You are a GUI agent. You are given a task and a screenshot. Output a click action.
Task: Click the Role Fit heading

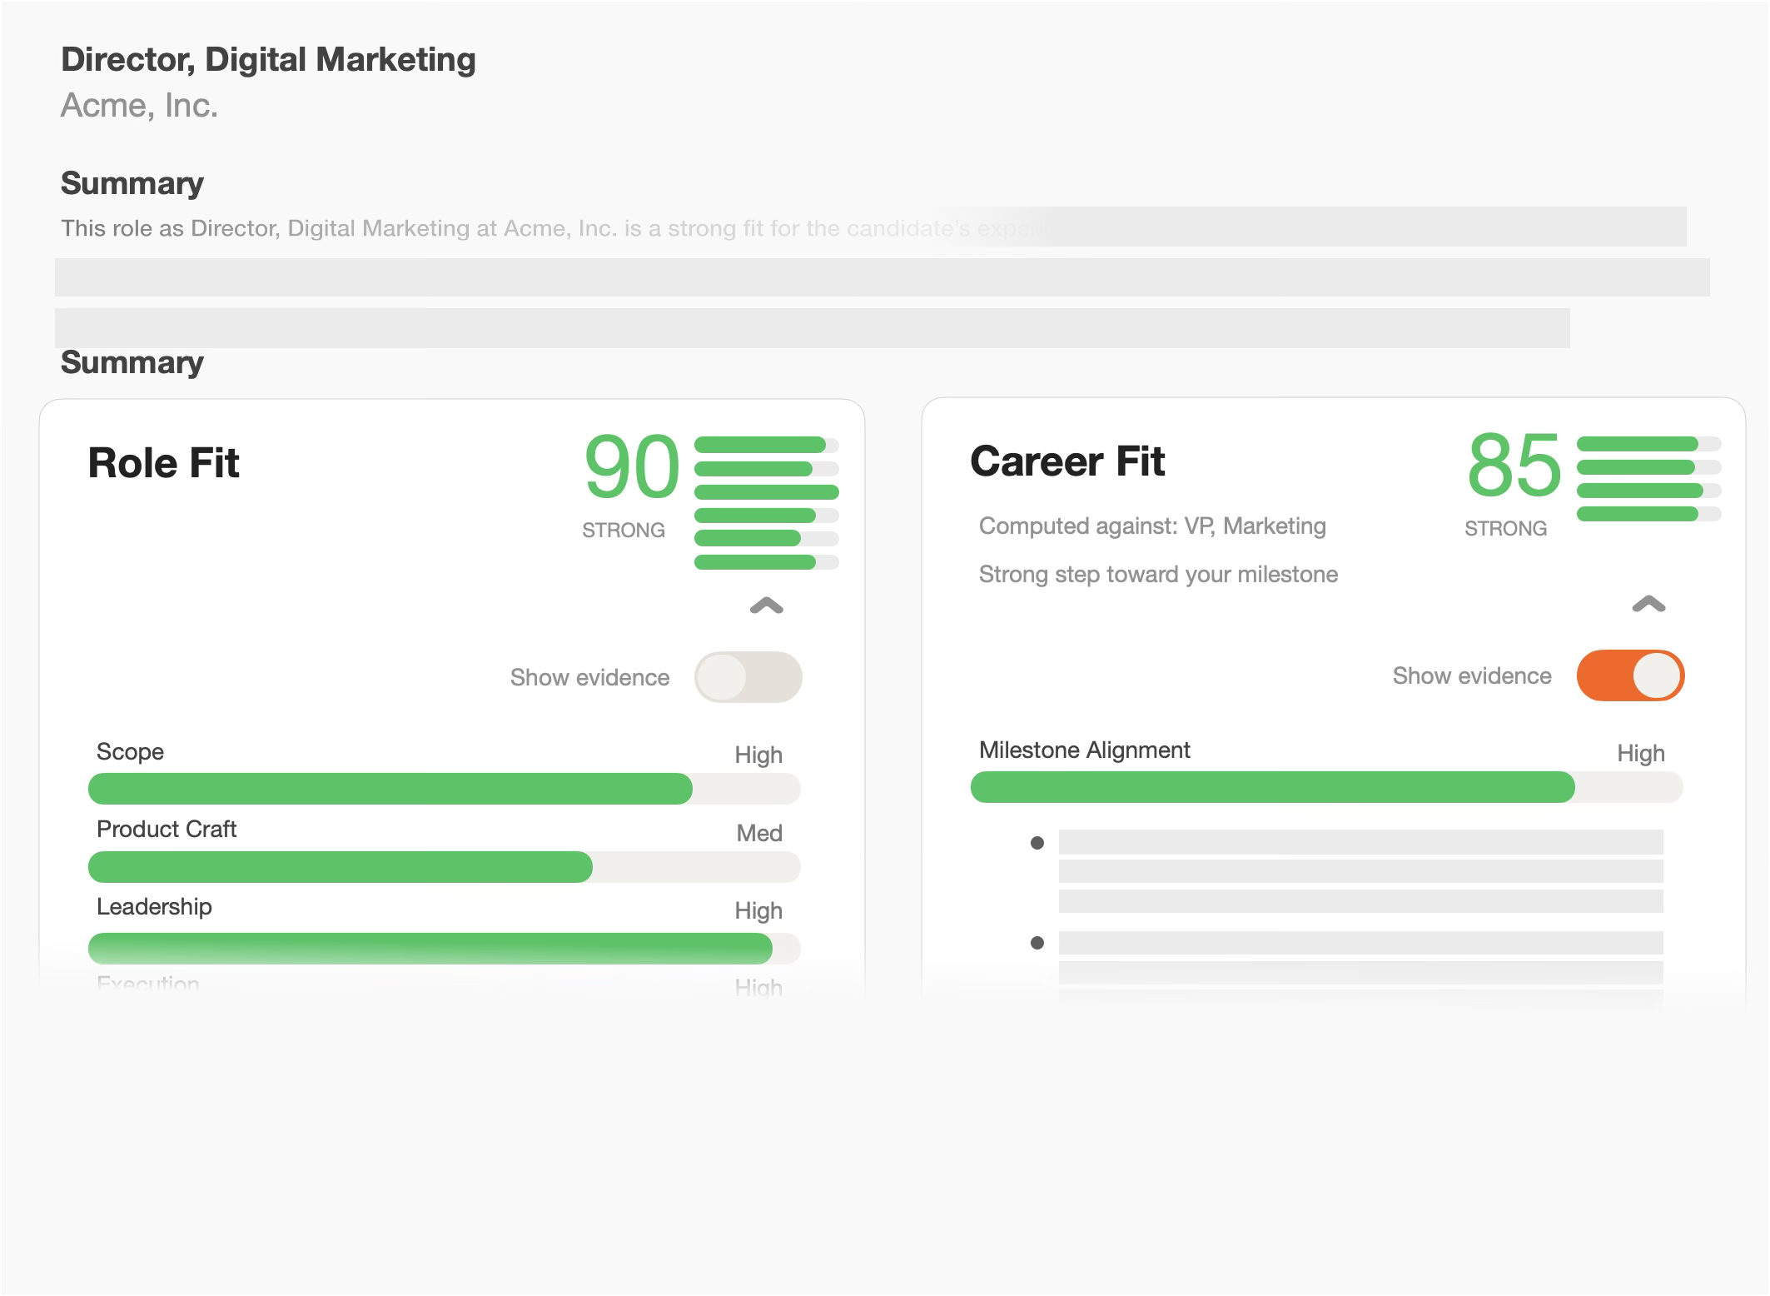(163, 463)
